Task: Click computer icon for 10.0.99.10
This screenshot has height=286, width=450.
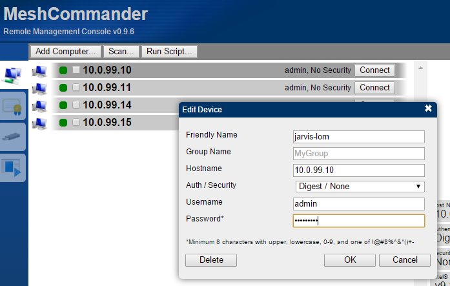Action: pyautogui.click(x=39, y=71)
